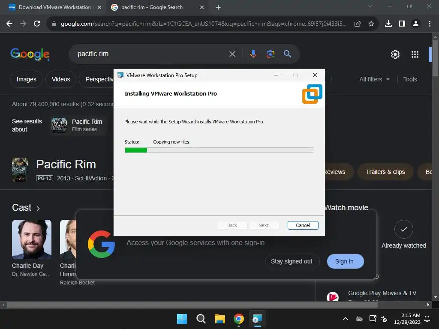439x329 pixels.
Task: Expand the Cast section chevron
Action: click(x=38, y=209)
